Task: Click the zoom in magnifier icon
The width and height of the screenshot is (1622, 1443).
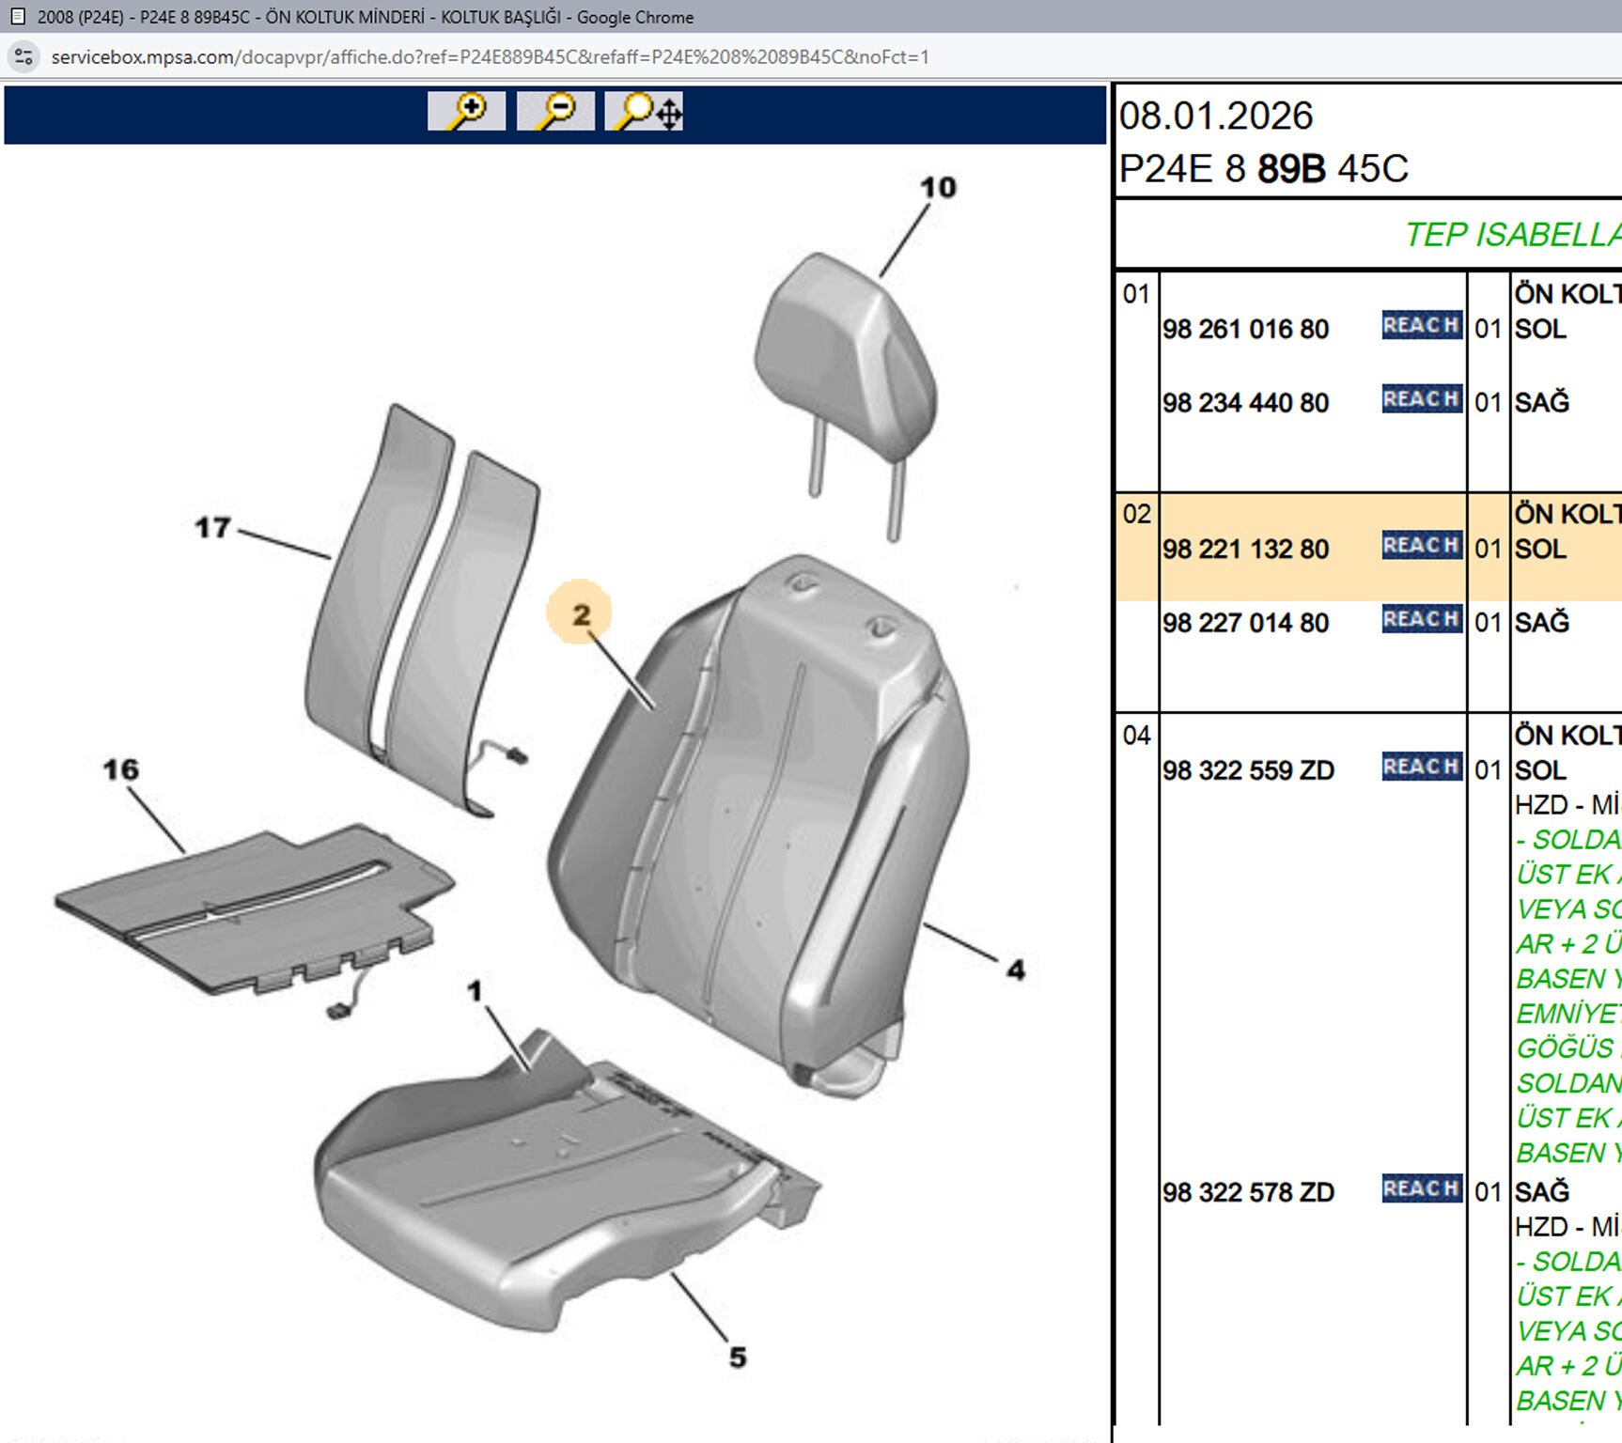Action: click(x=466, y=112)
